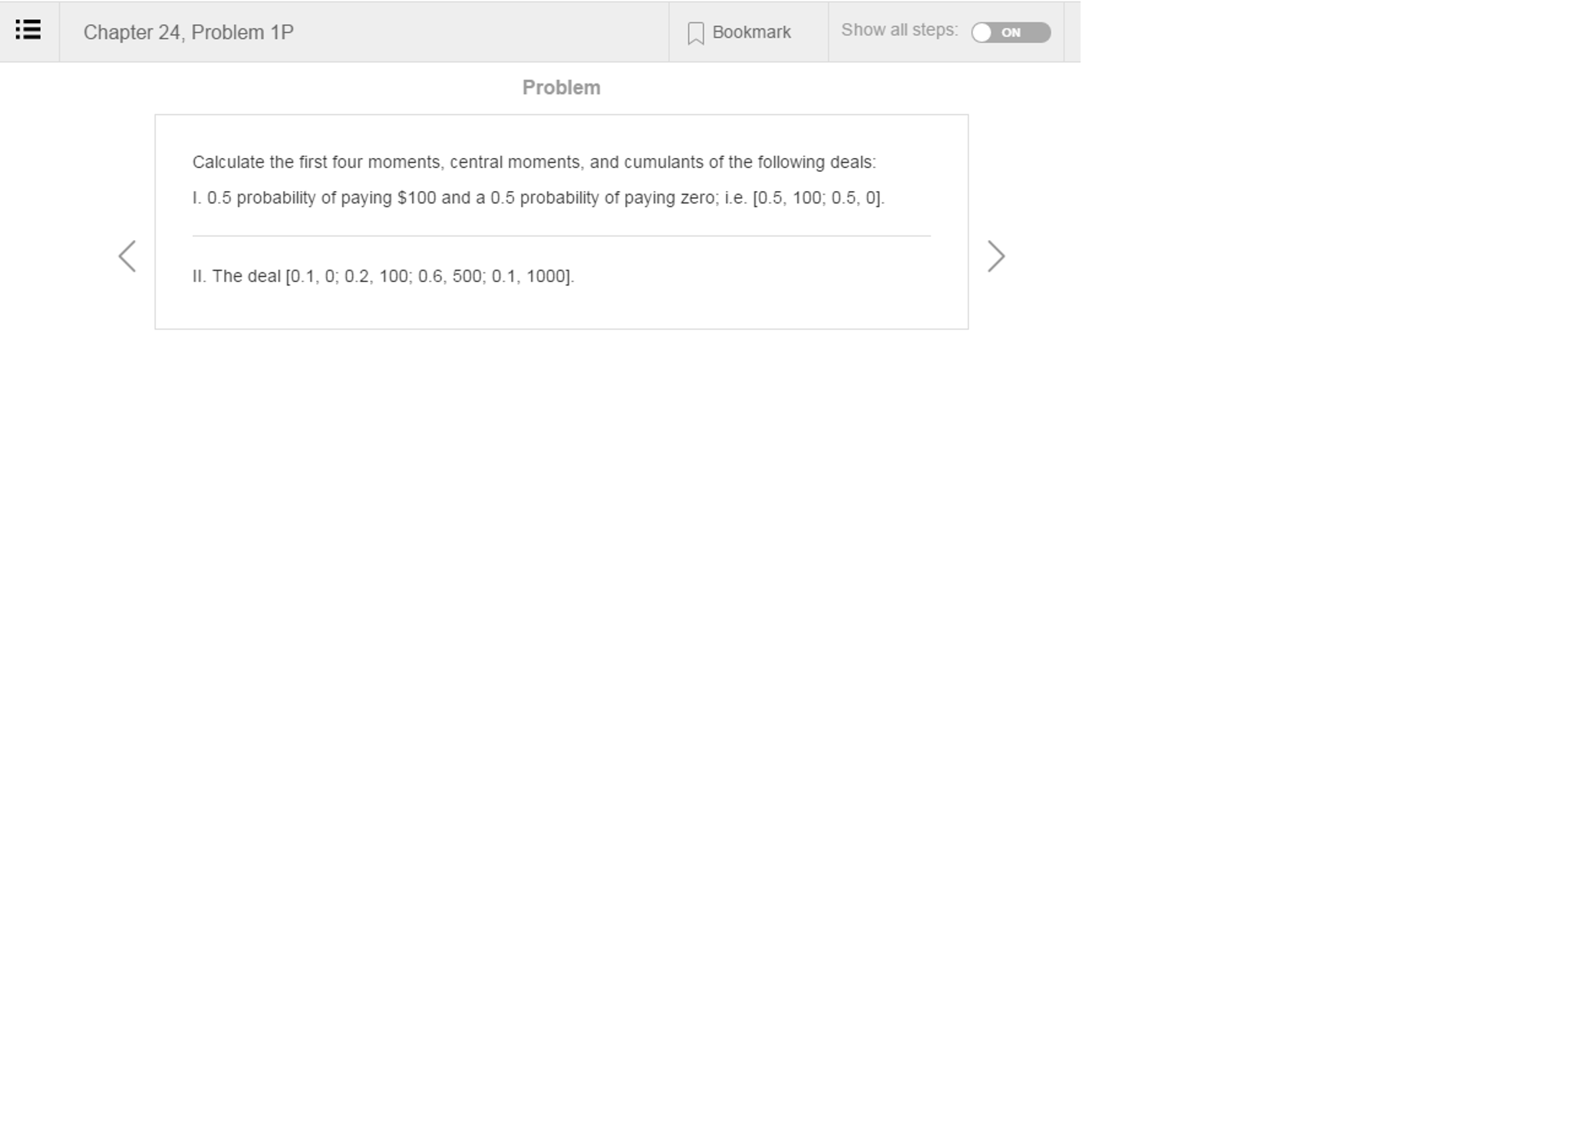This screenshot has width=1570, height=1145.
Task: Click the white knob on the steps switch
Action: (982, 32)
